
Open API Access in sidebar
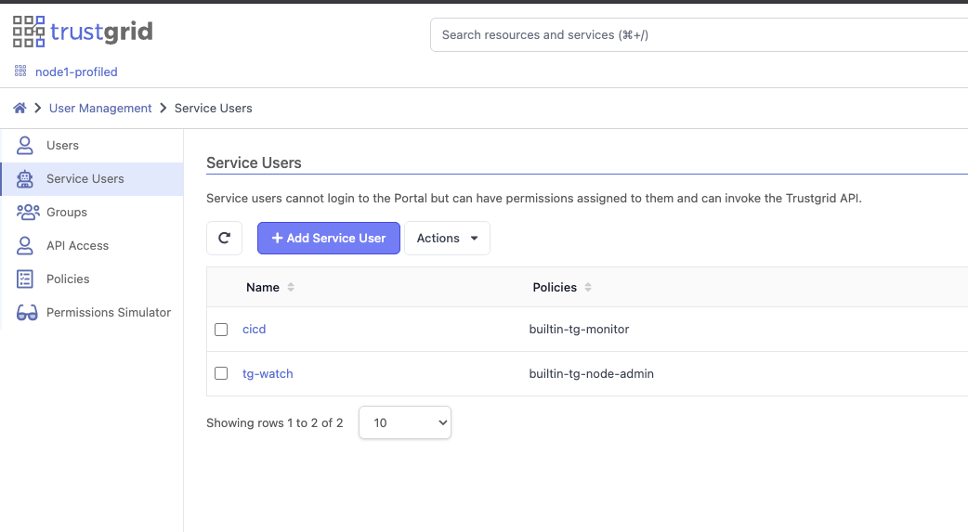coord(77,245)
